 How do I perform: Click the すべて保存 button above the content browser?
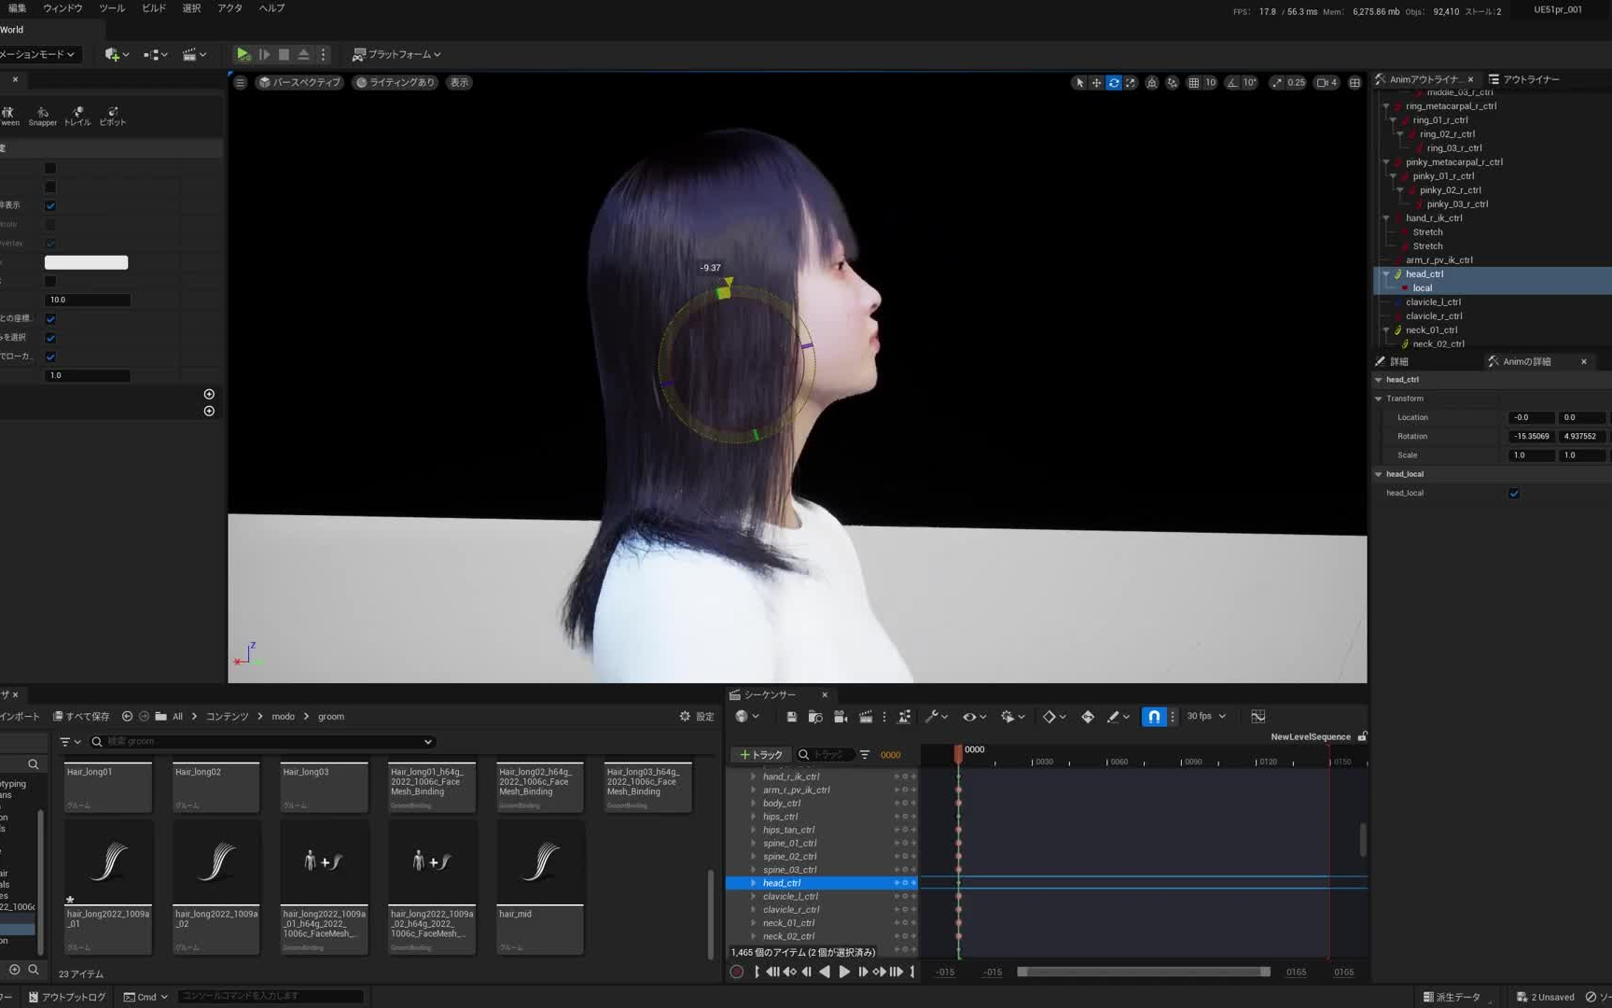pos(83,716)
